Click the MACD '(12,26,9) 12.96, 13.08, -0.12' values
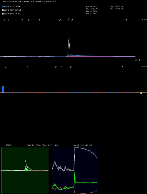The width and height of the screenshot is (147, 194). point(39,145)
